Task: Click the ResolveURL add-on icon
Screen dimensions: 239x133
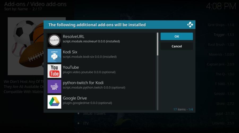Action: point(54,40)
